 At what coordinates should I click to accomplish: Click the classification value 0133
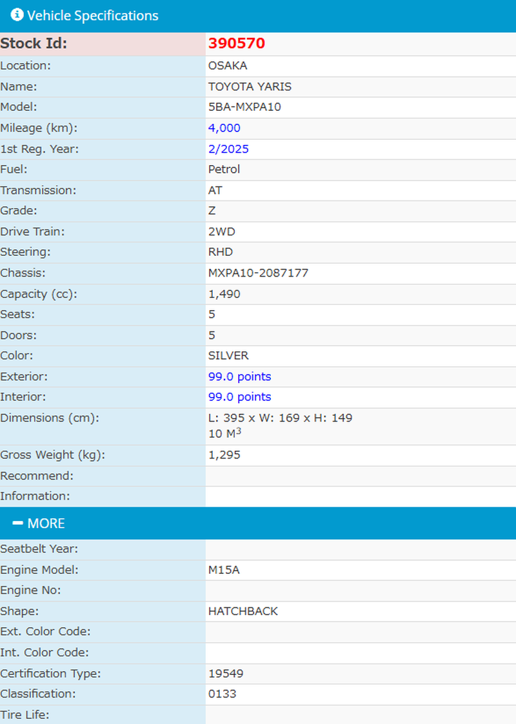(x=222, y=694)
